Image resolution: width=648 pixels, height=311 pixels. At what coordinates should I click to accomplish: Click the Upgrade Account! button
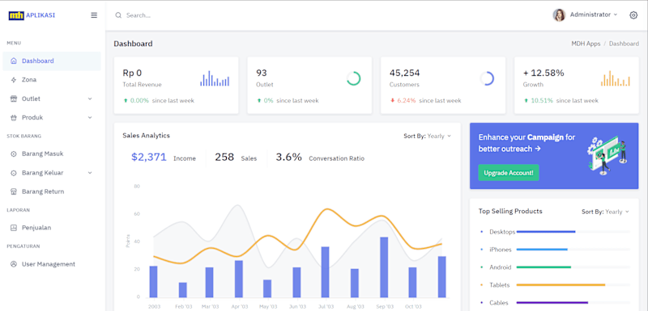click(509, 173)
